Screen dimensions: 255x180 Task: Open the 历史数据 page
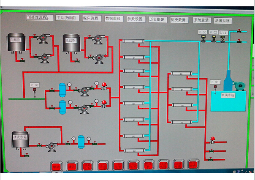(179, 20)
